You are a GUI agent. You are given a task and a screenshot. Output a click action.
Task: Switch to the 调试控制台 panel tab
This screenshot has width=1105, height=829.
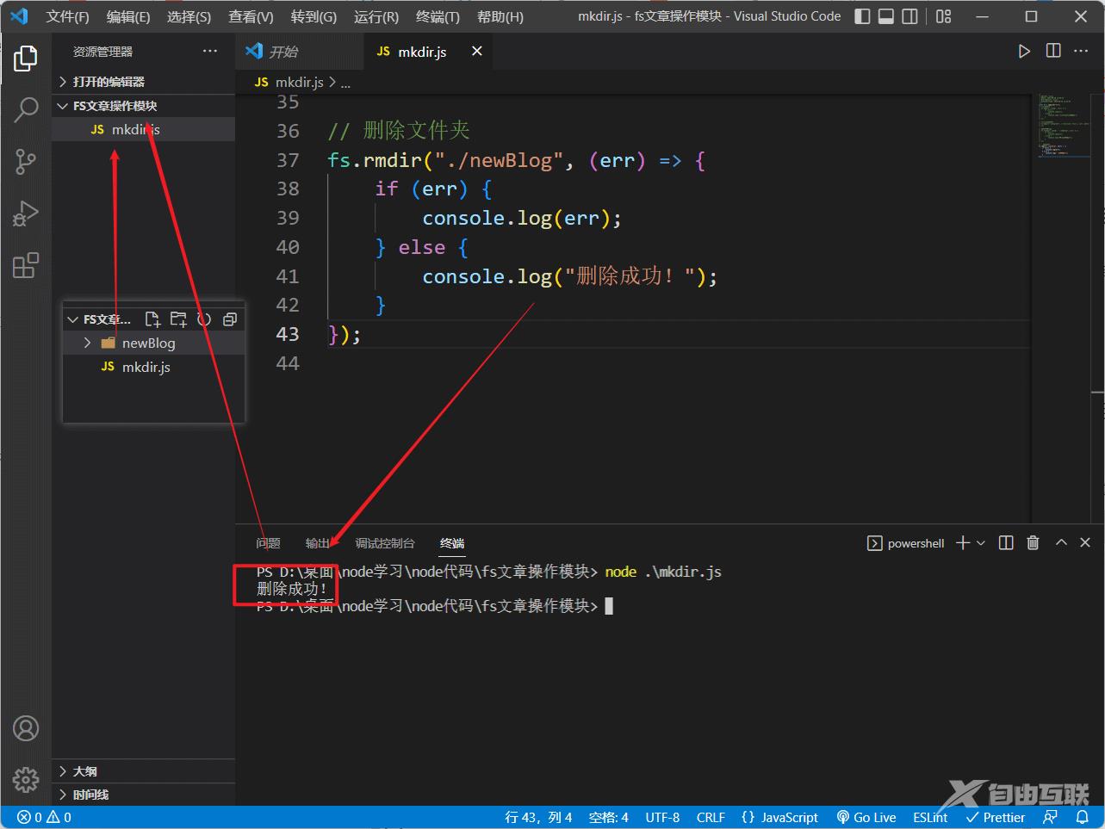385,543
